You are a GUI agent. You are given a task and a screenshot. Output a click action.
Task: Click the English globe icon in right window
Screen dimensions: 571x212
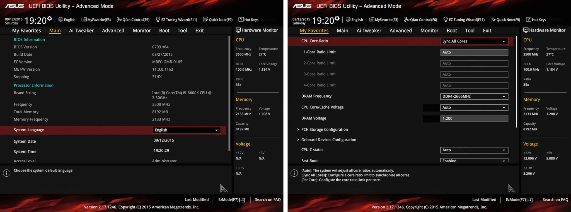coord(348,19)
